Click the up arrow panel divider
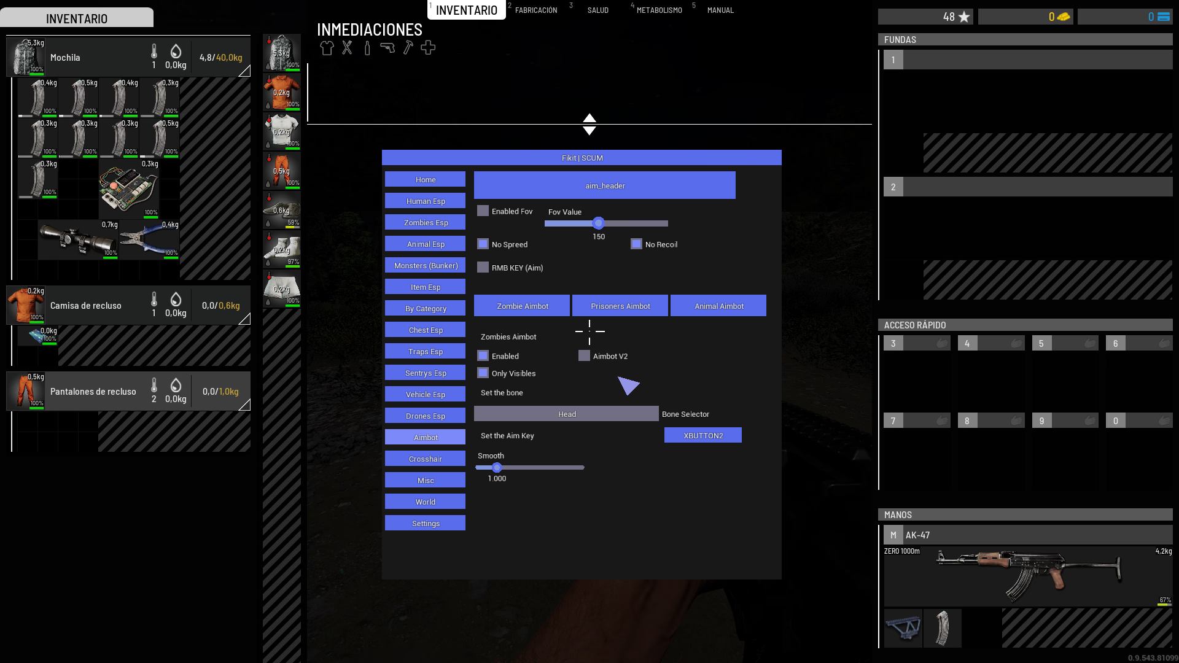The height and width of the screenshot is (663, 1179). click(x=589, y=118)
